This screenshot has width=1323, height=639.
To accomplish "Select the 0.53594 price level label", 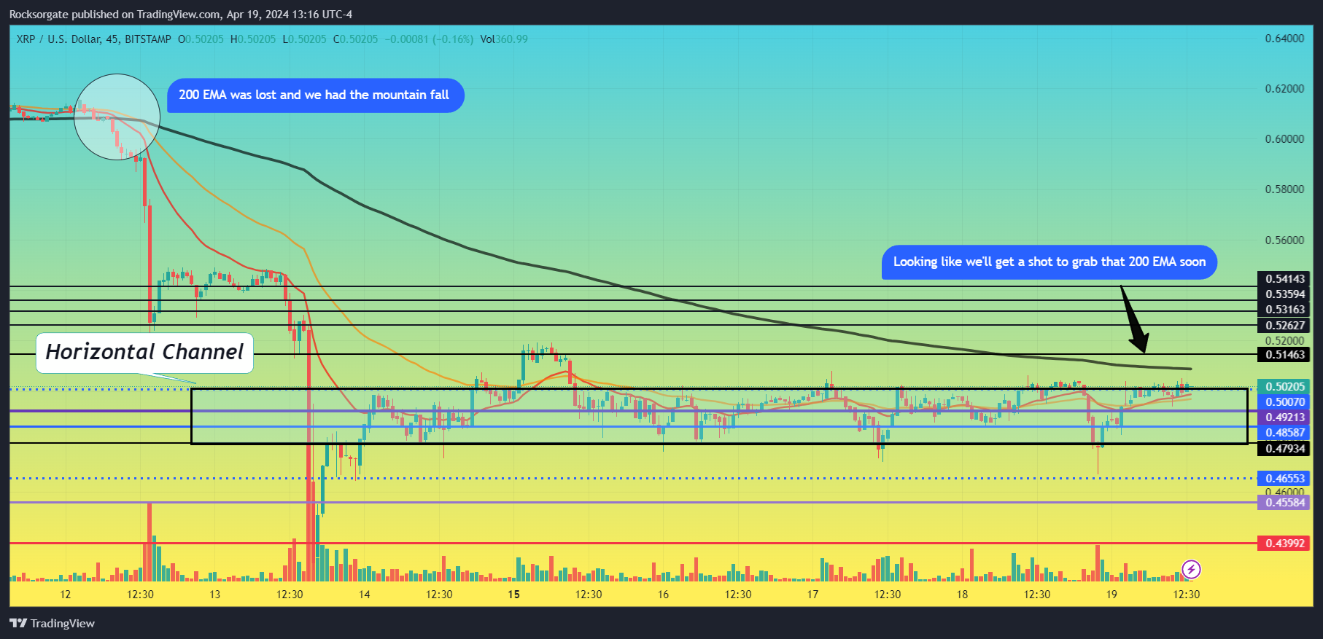I will pos(1284,294).
